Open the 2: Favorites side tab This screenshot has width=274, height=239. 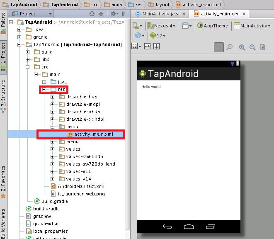[3, 182]
